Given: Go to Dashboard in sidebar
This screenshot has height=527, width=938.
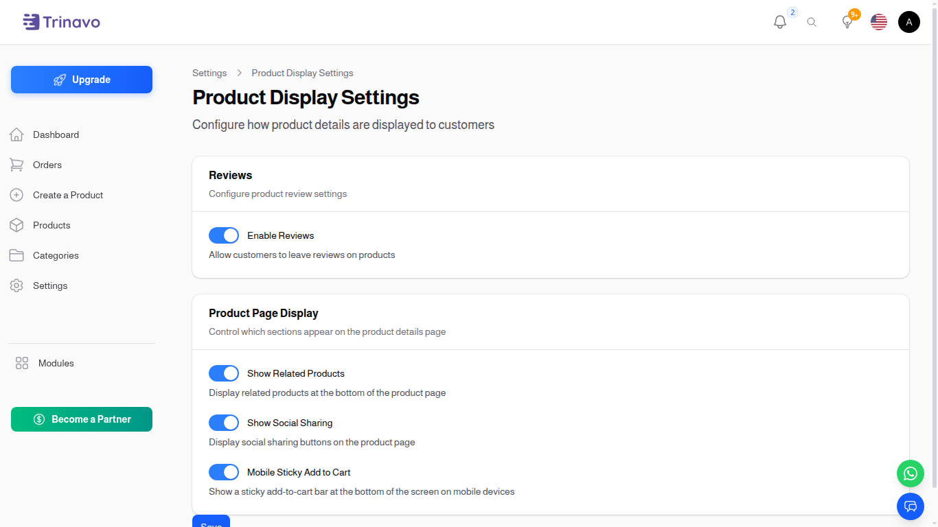Looking at the screenshot, I should click(x=56, y=134).
